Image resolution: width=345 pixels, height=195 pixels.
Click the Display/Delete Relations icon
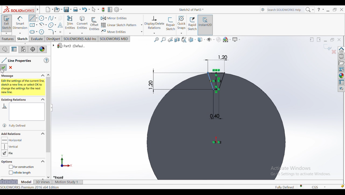(154, 23)
